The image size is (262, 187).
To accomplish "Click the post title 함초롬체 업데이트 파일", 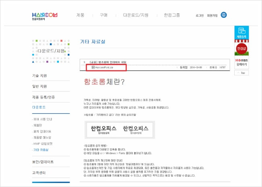I will click(x=108, y=62).
